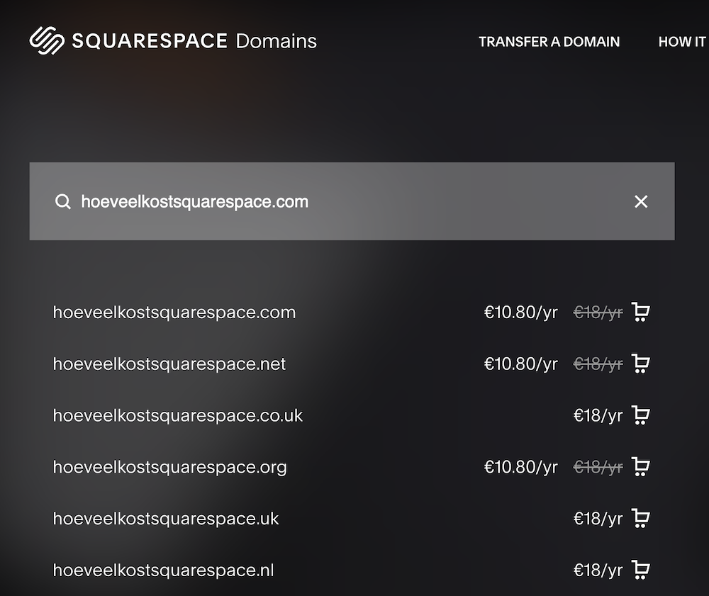709x596 pixels.
Task: Select the hoeveelkostsquarespace.org domain name
Action: click(x=169, y=467)
